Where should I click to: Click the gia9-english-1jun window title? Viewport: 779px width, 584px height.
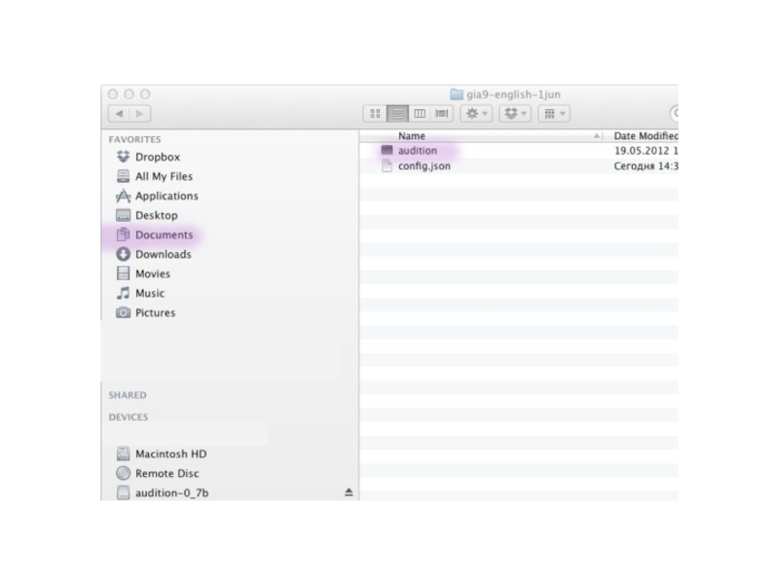coord(513,94)
